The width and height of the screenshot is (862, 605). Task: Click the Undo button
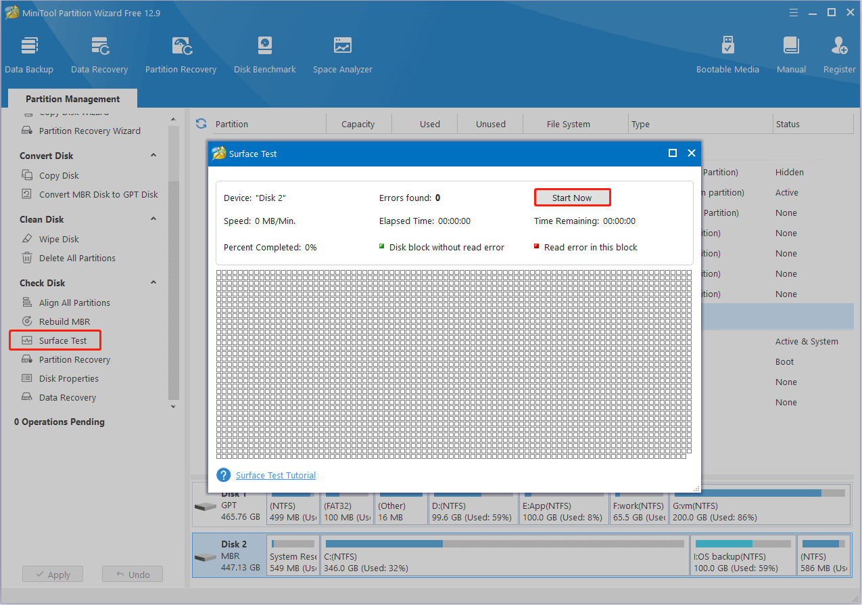pyautogui.click(x=133, y=575)
